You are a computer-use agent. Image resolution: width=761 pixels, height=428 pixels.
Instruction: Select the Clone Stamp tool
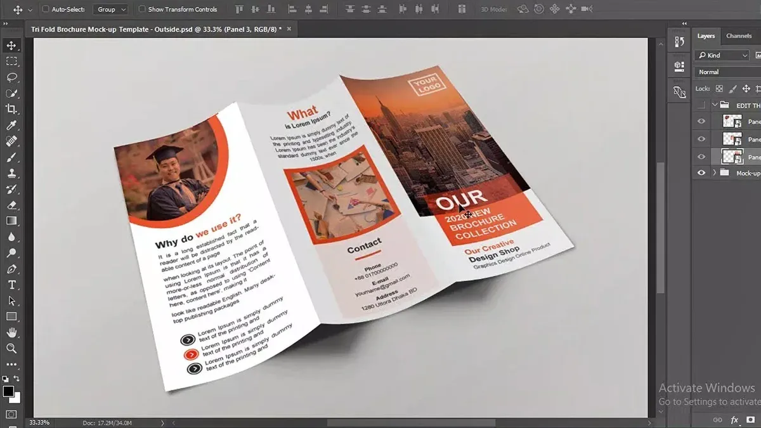tap(11, 173)
